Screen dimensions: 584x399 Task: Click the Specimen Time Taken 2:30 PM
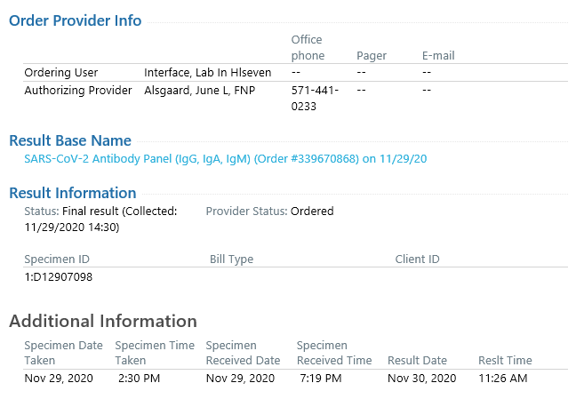point(139,379)
